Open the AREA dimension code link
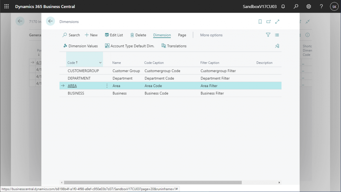Screen dimensions: 341x192 pos(72,86)
